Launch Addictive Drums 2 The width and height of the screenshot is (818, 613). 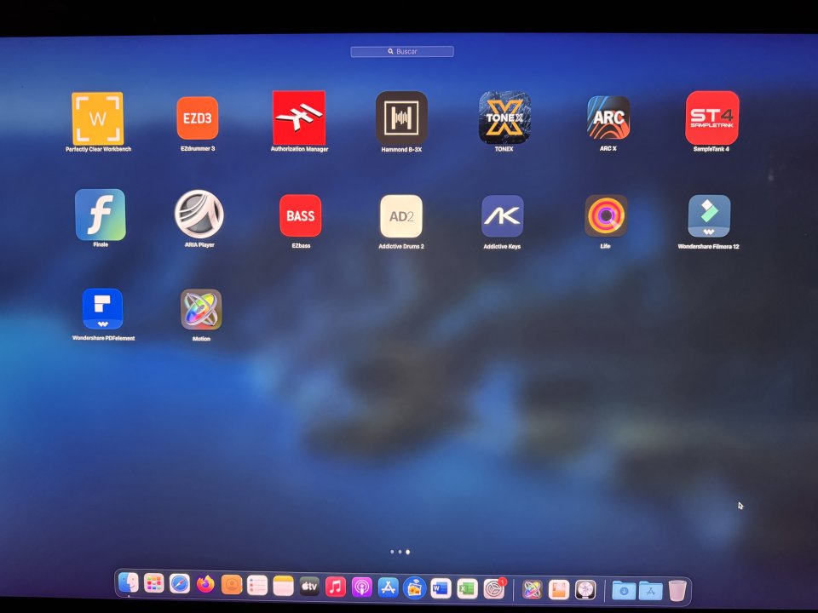401,216
